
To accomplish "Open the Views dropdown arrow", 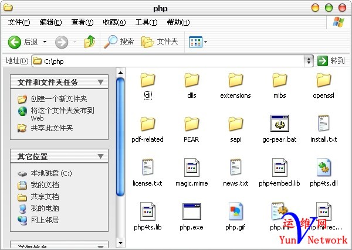I will click(x=205, y=42).
